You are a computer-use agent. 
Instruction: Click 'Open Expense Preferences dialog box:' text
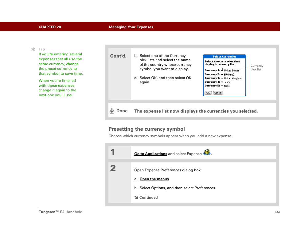(x=168, y=170)
